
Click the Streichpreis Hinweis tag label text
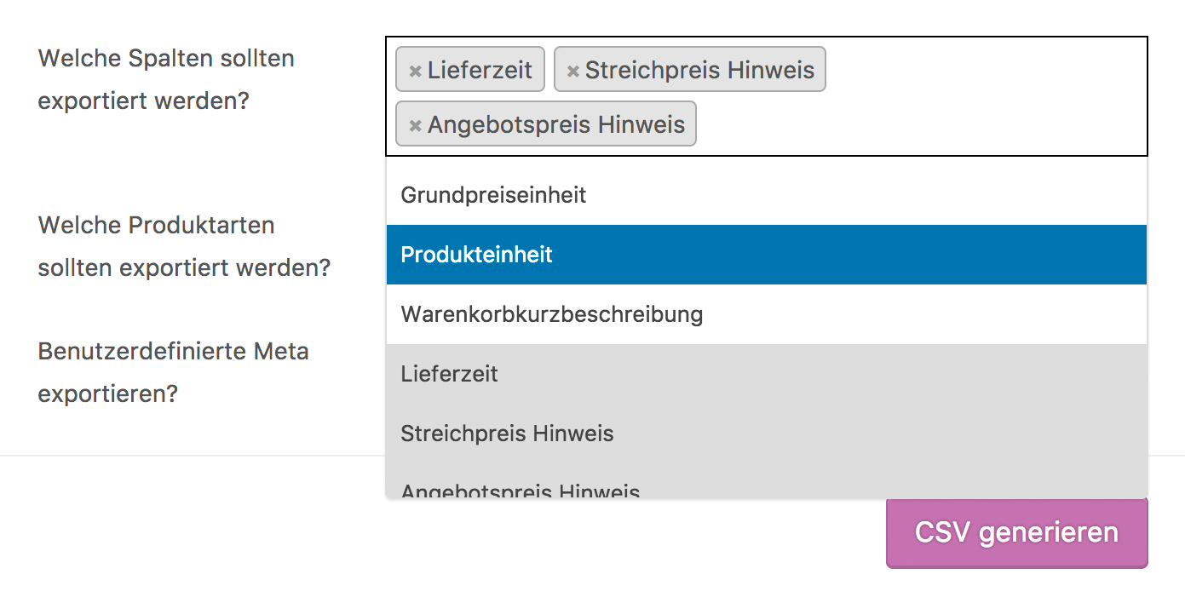pos(699,70)
